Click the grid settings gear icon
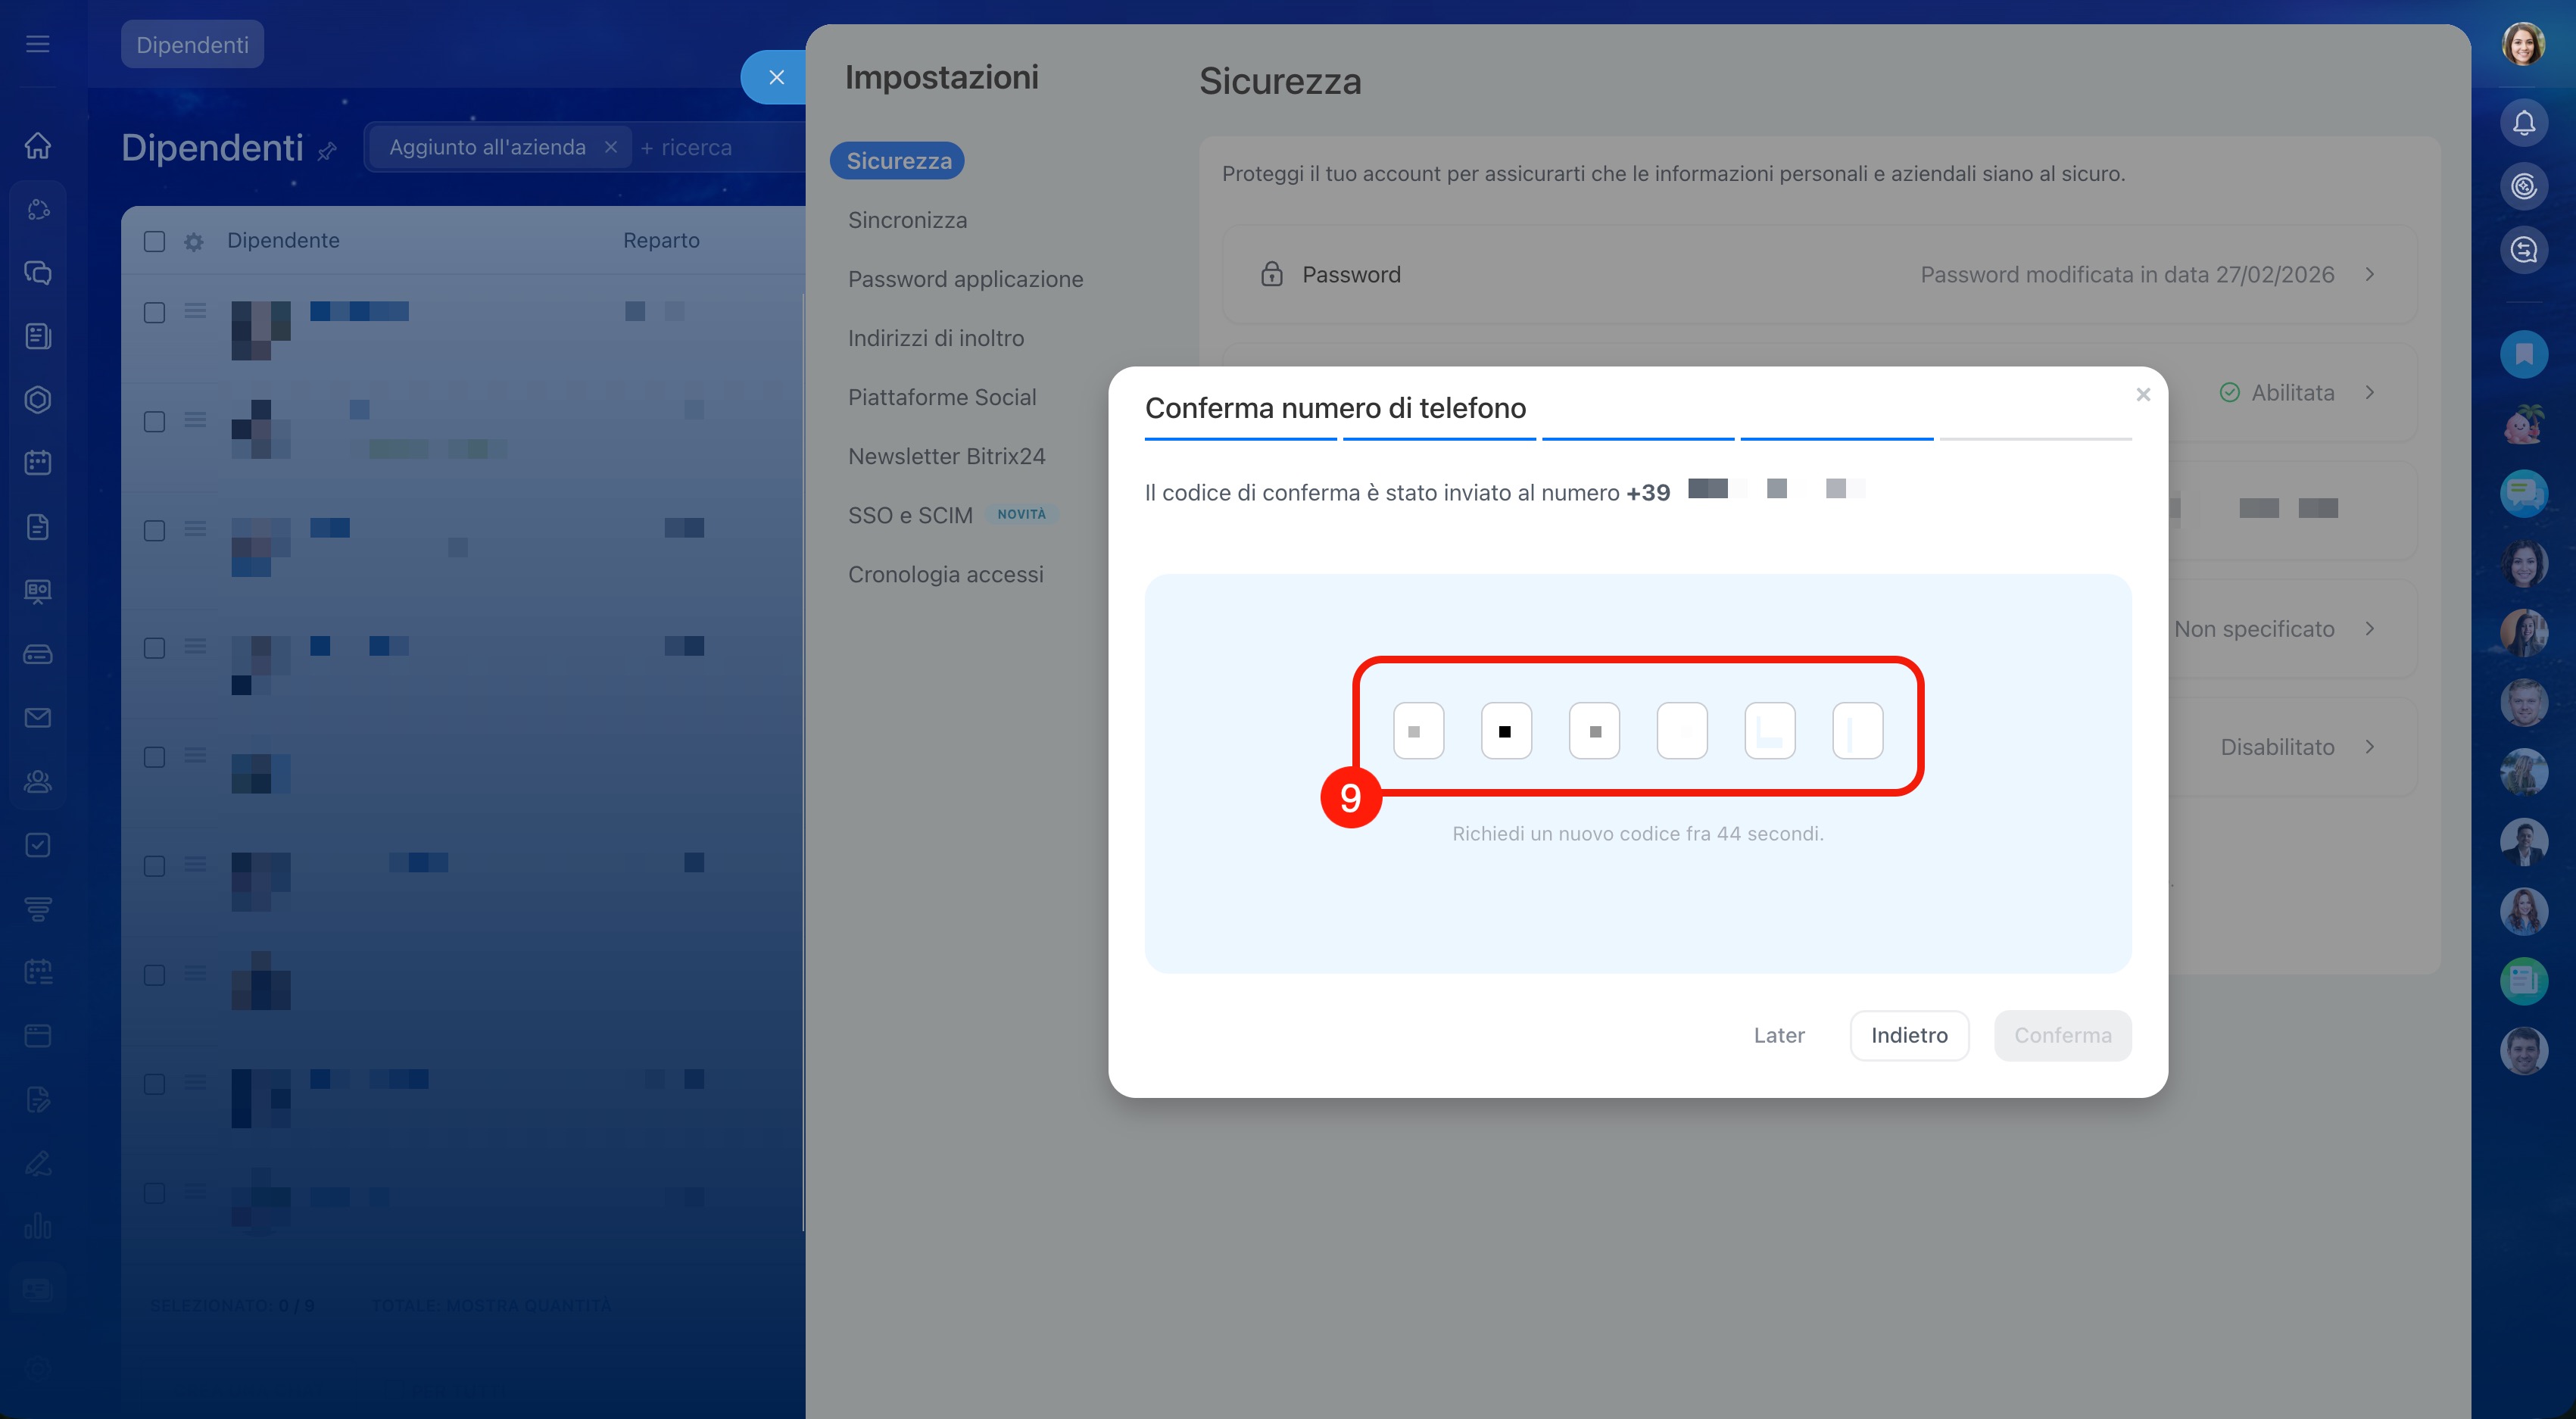 (x=194, y=241)
